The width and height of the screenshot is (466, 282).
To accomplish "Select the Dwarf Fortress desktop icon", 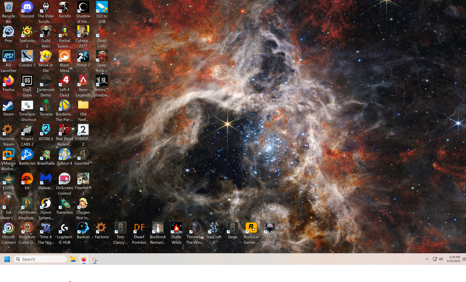I will click(x=139, y=229).
